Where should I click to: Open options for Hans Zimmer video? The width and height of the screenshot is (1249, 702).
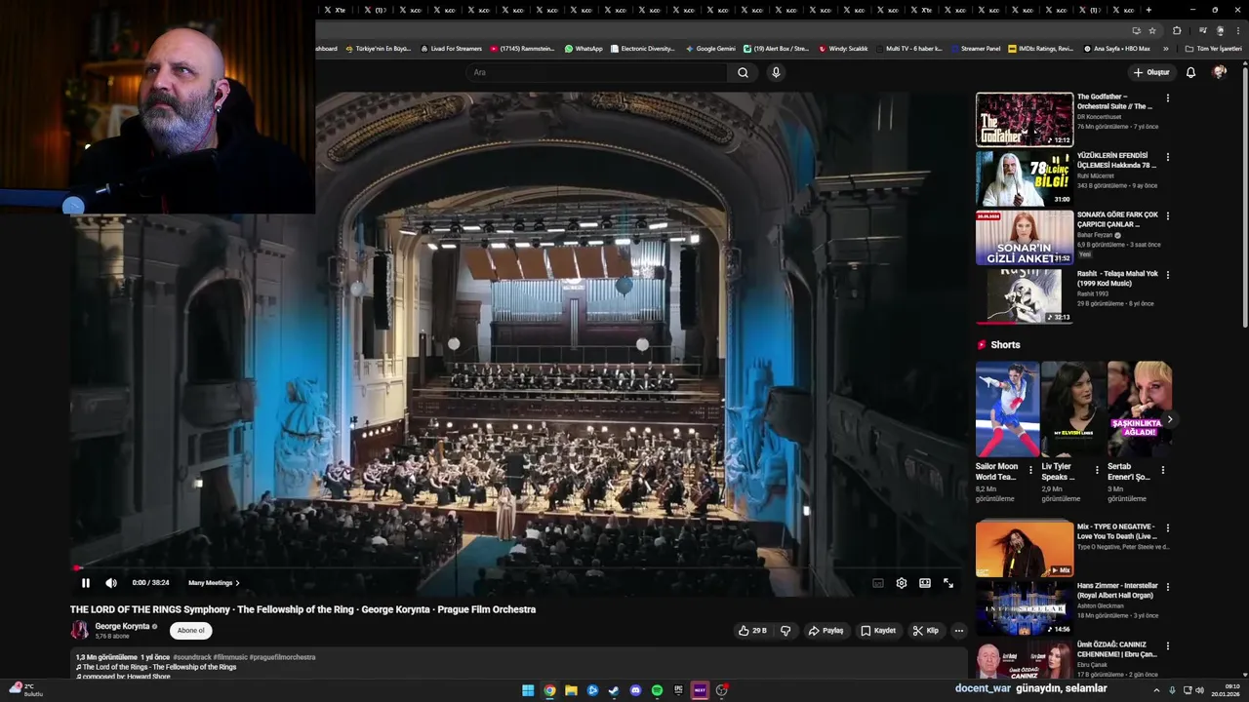tap(1167, 587)
